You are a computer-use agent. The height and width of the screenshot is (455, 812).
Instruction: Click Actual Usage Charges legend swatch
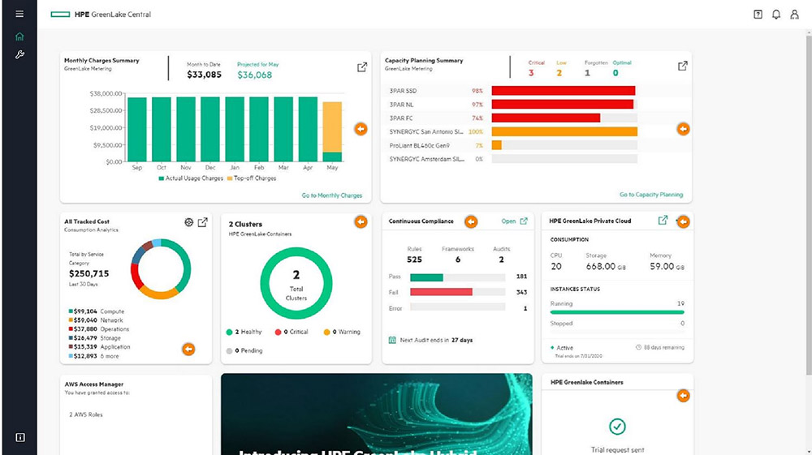[161, 178]
